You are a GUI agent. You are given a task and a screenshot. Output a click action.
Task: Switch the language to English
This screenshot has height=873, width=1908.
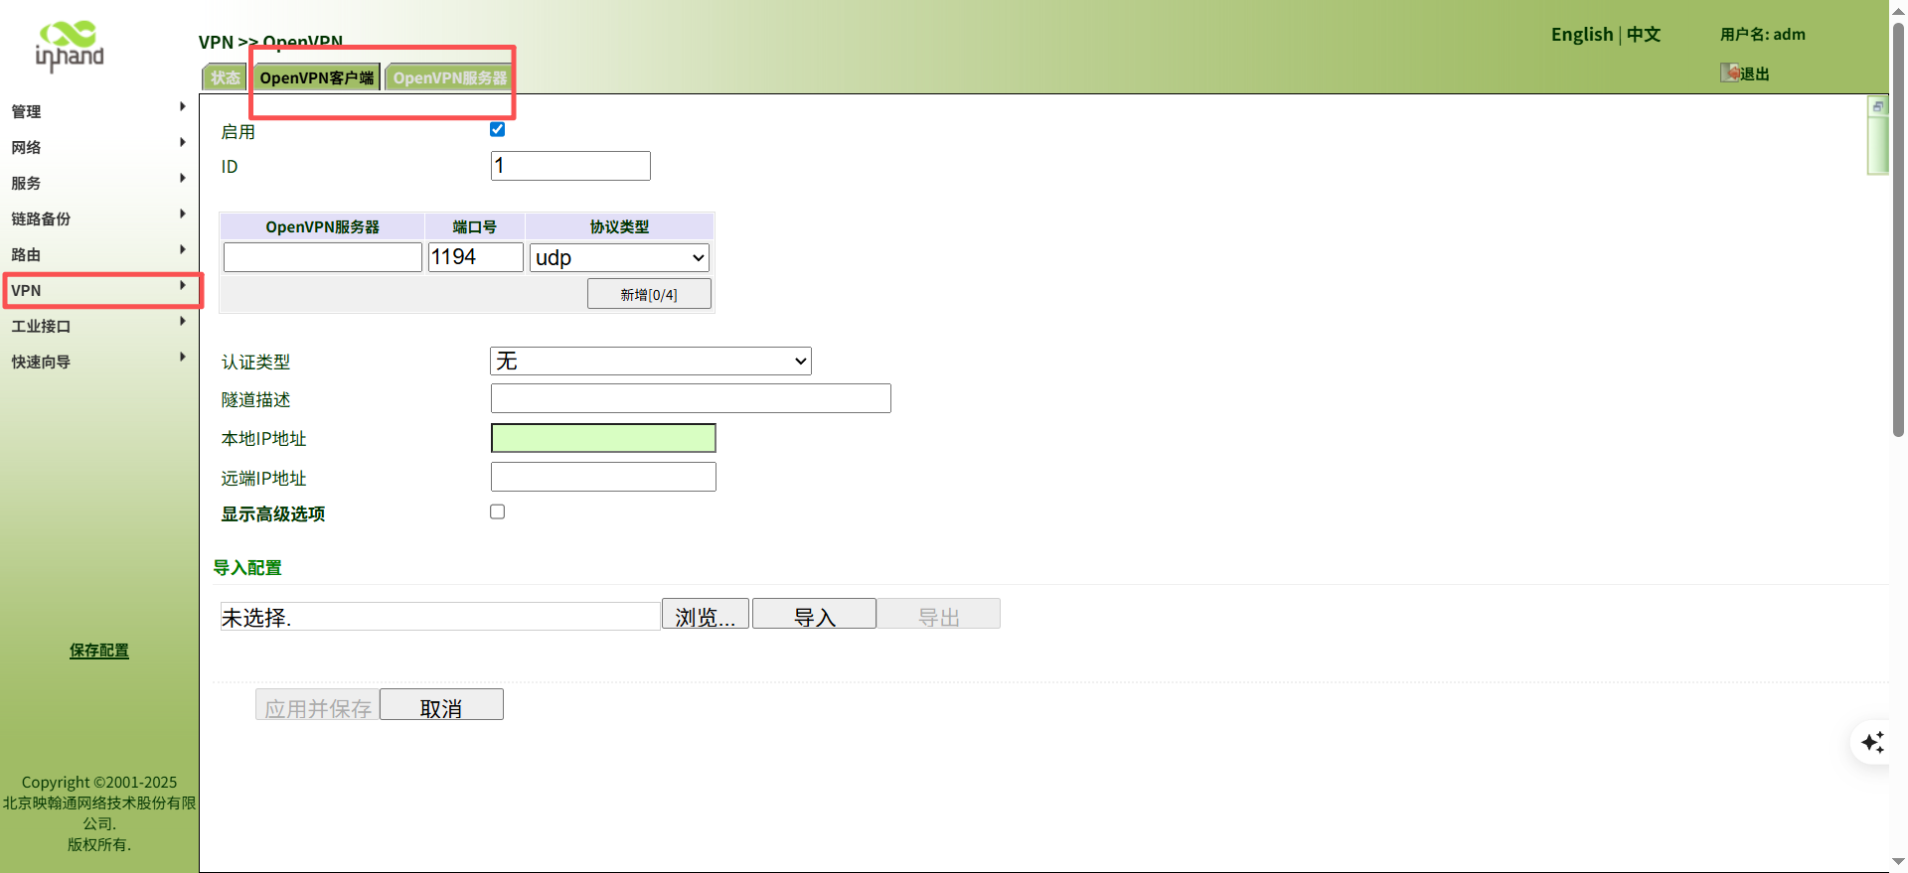click(x=1582, y=35)
